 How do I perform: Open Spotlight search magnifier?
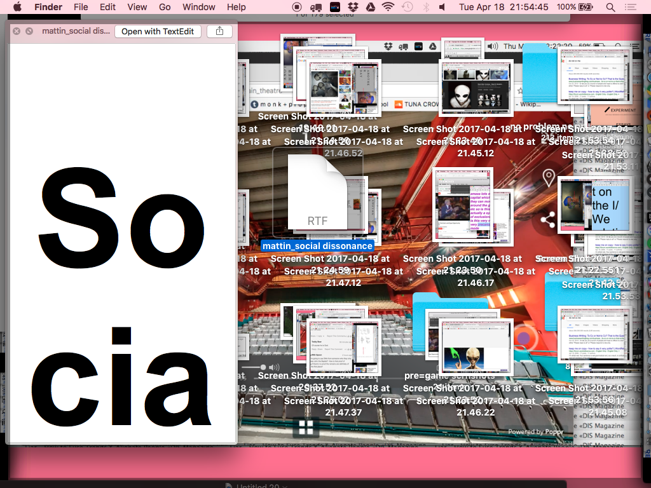tap(610, 7)
